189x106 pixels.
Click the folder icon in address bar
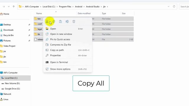click(x=20, y=6)
